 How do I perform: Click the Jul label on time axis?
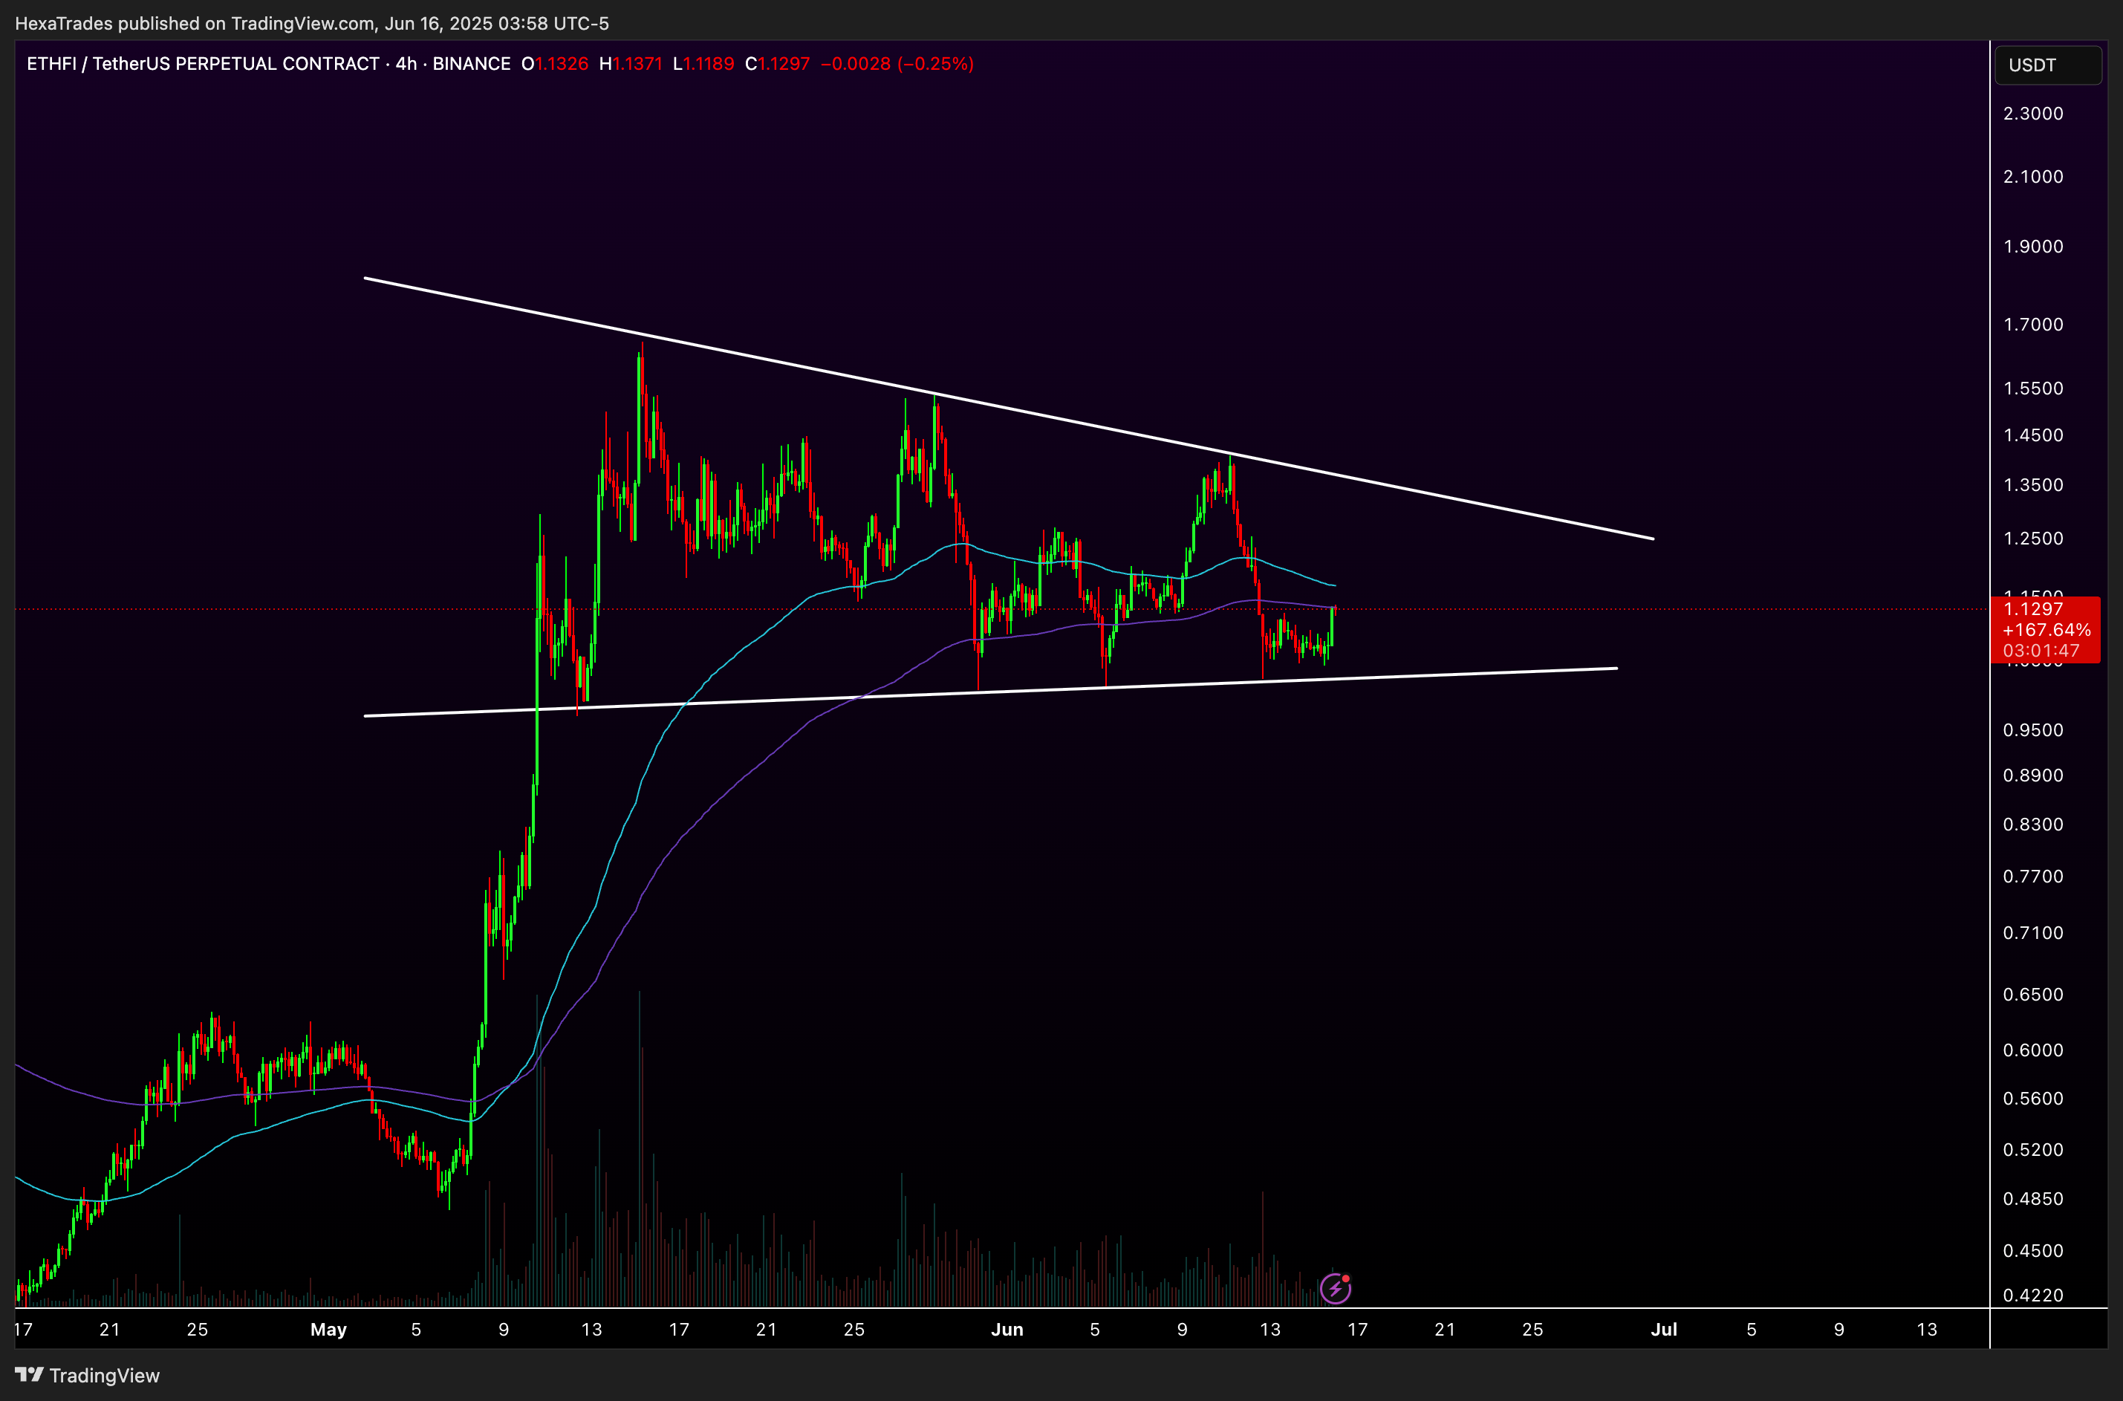click(x=1664, y=1330)
